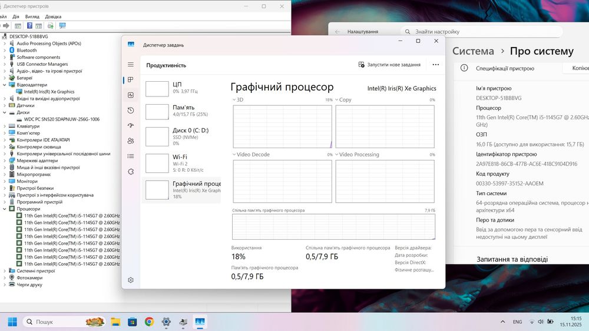Screen dimensions: 589x331
Task: Click the blue help icon in Device Manager toolbar
Action: 29,25
